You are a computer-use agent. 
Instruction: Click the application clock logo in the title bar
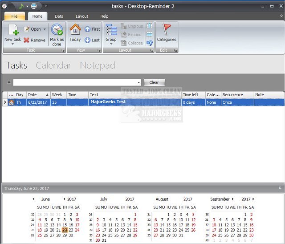(5, 6)
